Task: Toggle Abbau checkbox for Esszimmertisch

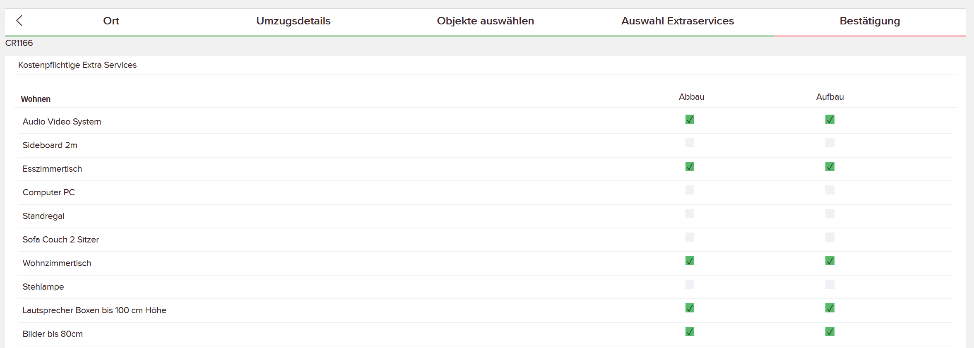Action: (x=690, y=166)
